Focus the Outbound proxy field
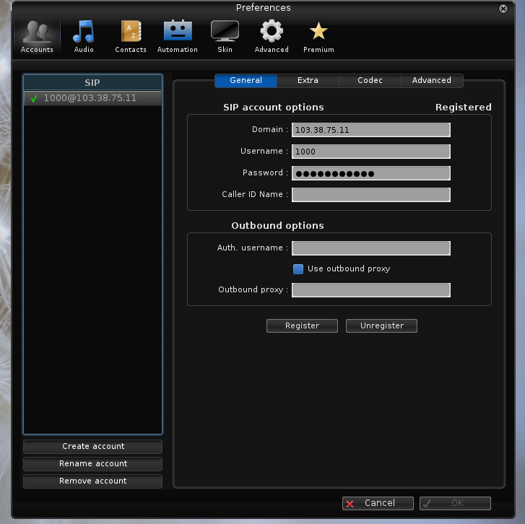Screen dimensions: 525x524 (x=371, y=290)
